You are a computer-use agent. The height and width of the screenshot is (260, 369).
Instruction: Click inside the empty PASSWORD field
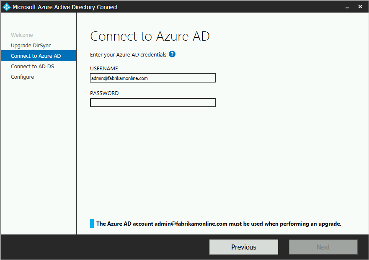152,102
